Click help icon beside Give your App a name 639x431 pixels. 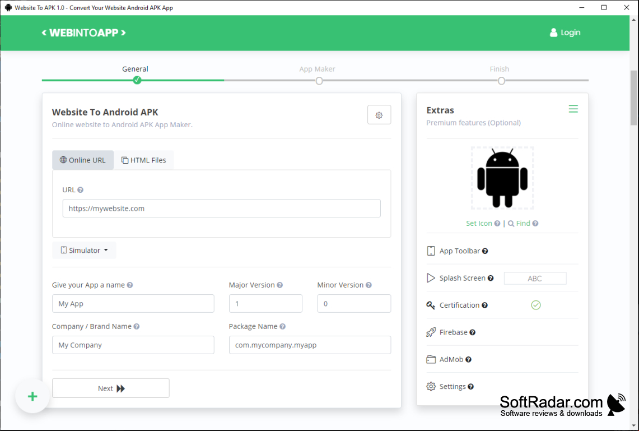coord(129,285)
